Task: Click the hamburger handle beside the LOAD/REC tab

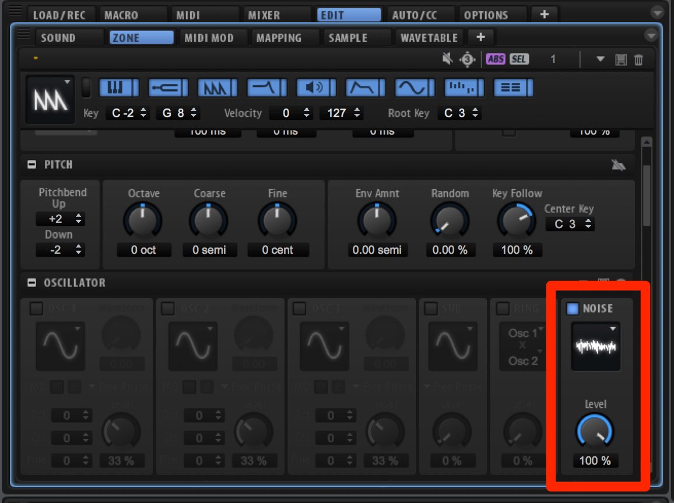Action: 16,11
